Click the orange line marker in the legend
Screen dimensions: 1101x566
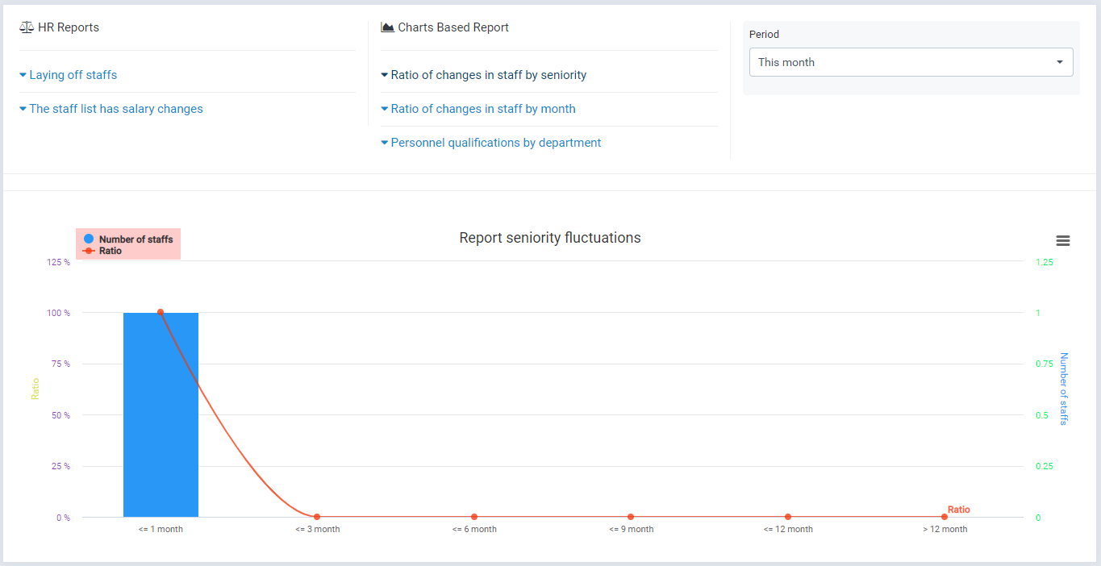(x=87, y=251)
